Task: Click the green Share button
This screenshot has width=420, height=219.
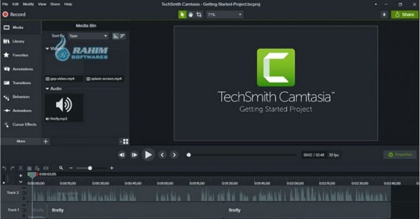Action: pyautogui.click(x=404, y=14)
